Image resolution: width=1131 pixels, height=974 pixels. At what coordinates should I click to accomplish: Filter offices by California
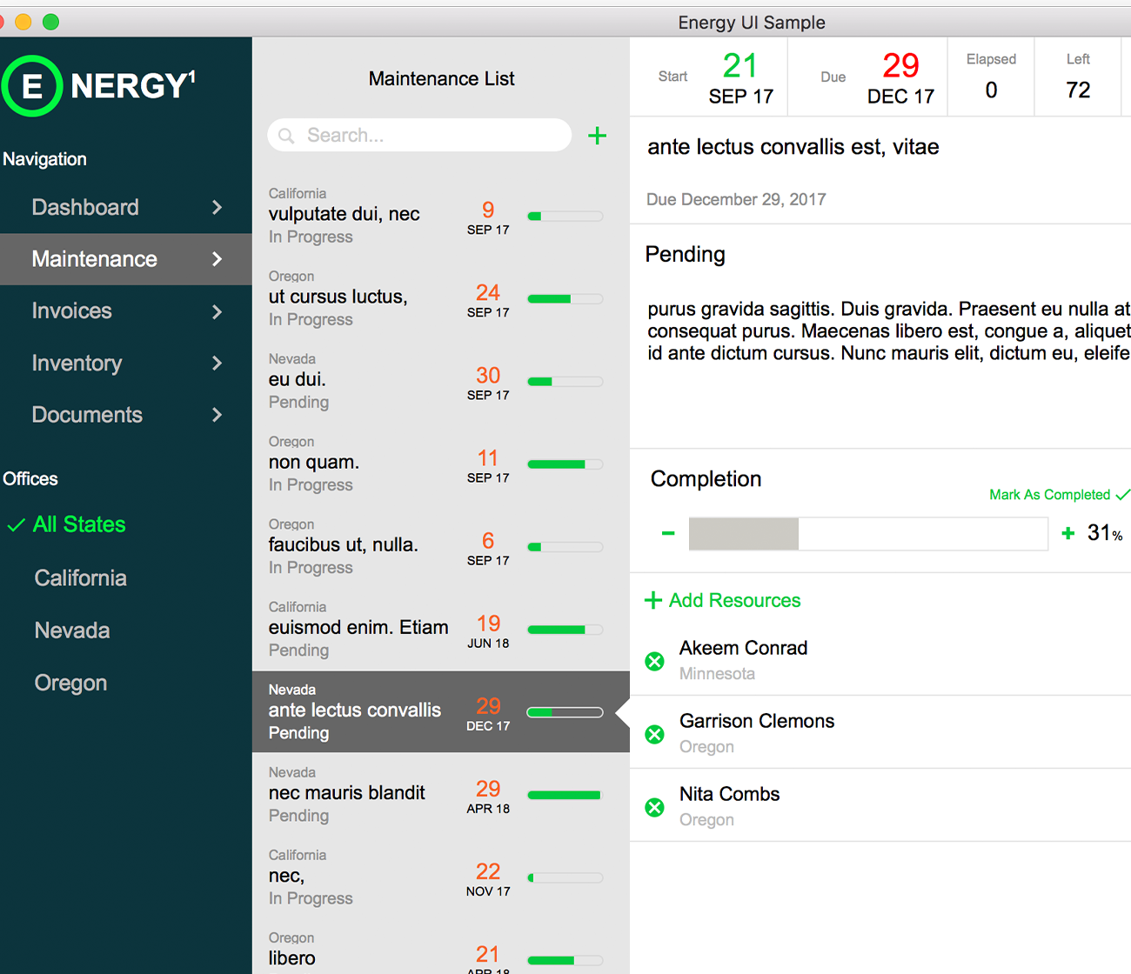80,578
